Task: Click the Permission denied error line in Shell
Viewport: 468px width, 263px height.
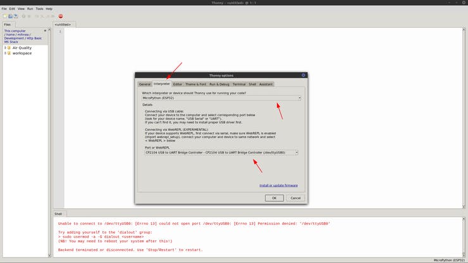Action: coord(194,224)
